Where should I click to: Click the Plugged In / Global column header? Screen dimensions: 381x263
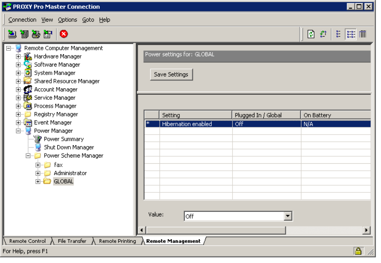coord(266,115)
